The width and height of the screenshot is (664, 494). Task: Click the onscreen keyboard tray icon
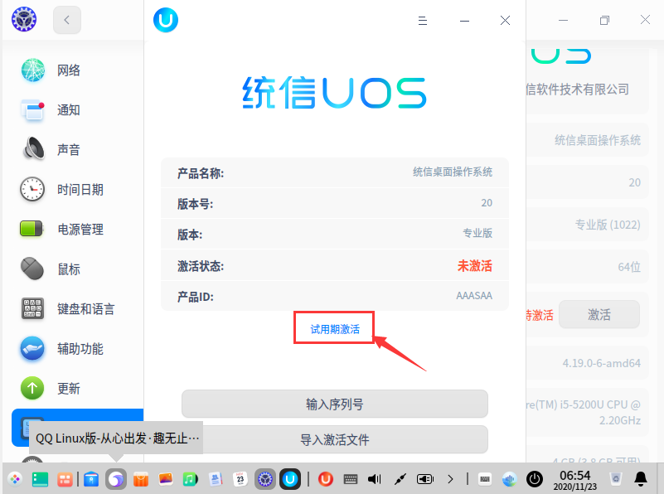[x=485, y=479]
